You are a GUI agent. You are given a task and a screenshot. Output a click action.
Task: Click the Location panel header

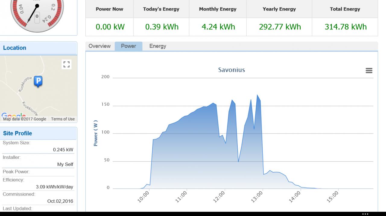pos(38,48)
